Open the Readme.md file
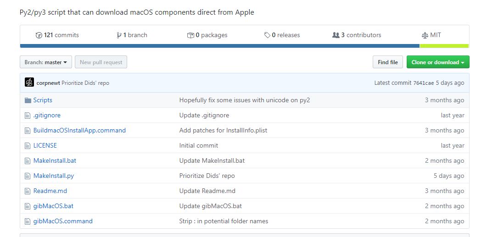 coord(50,191)
